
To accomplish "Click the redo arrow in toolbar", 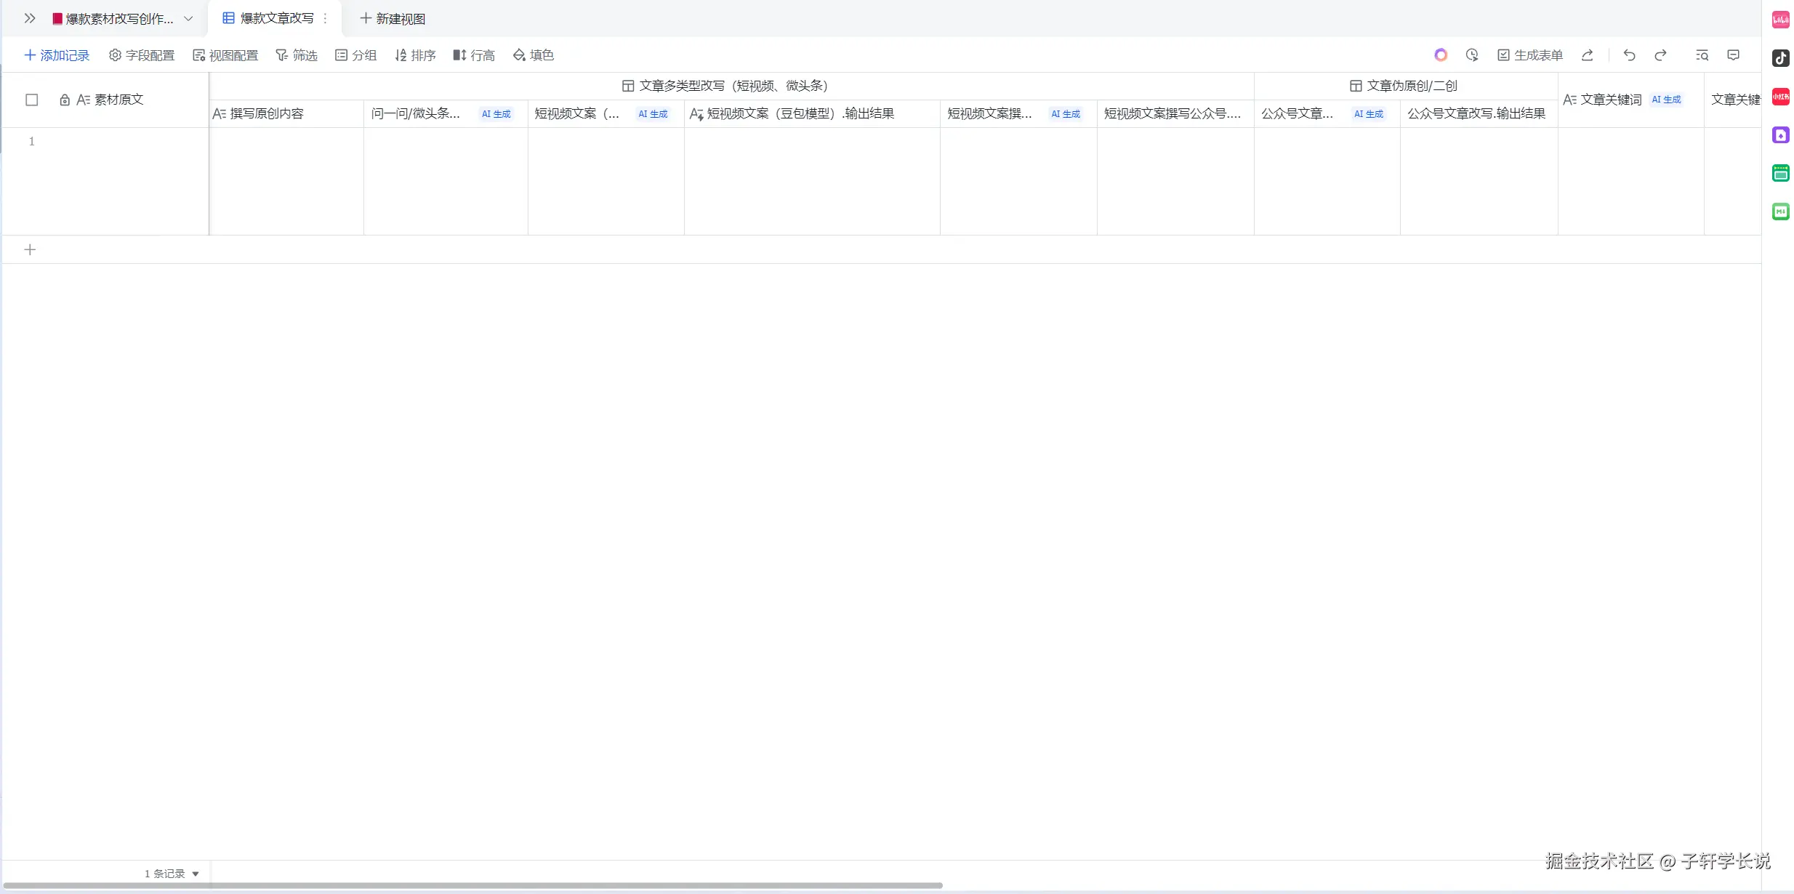I will [1660, 55].
